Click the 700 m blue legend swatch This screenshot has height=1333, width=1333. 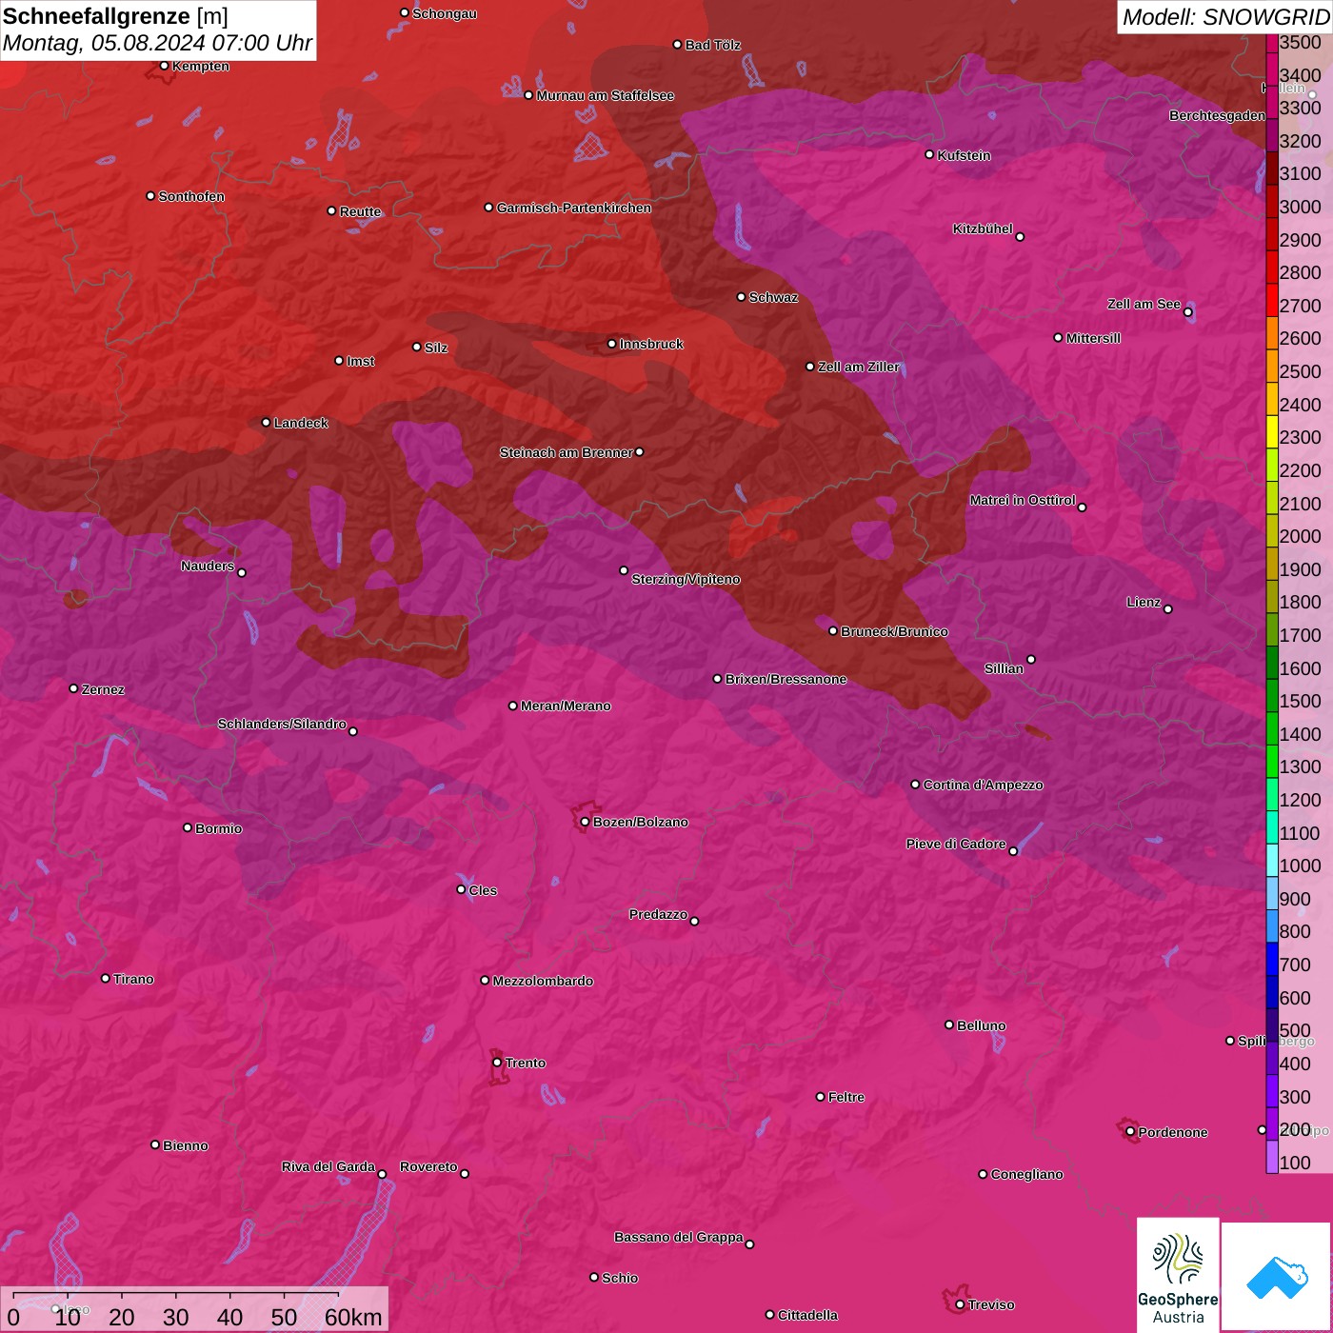(x=1272, y=957)
